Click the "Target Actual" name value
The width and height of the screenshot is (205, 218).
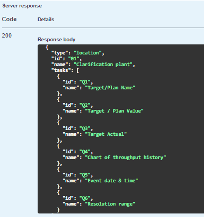(x=106, y=134)
